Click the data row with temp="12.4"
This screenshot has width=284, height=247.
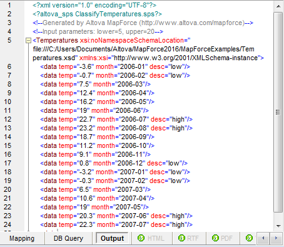[x=97, y=93]
